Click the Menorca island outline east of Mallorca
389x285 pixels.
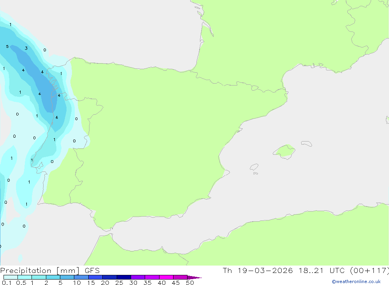[307, 143]
